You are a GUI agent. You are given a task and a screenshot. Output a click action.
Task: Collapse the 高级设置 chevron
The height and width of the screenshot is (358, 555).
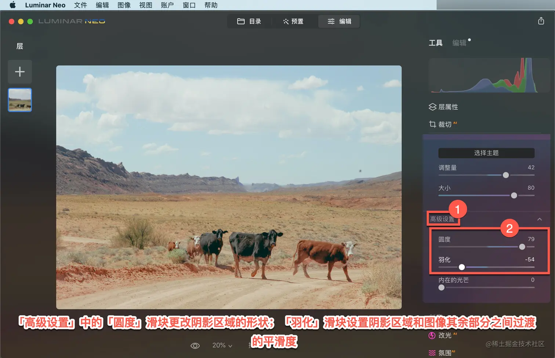[540, 219]
